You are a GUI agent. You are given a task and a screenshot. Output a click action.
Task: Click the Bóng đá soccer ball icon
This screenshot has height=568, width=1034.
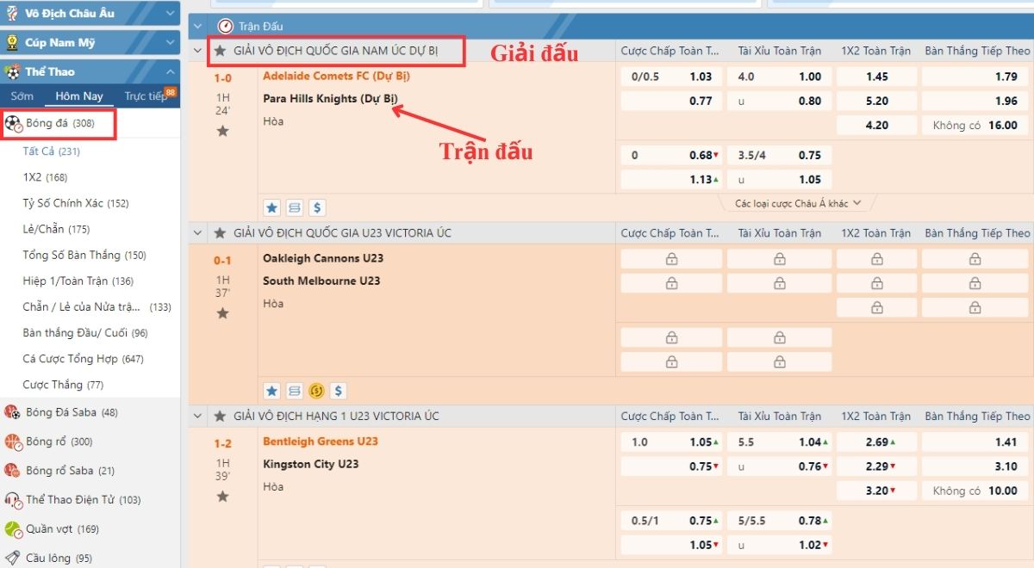click(13, 124)
